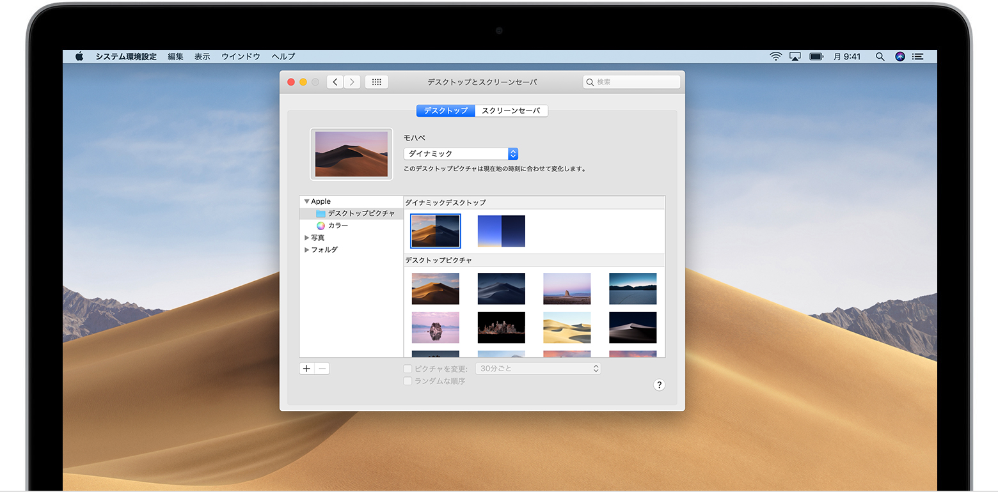Screen dimensions: 998x492
Task: Select the dynamic Mojave dune thumbnail
Action: click(x=436, y=231)
